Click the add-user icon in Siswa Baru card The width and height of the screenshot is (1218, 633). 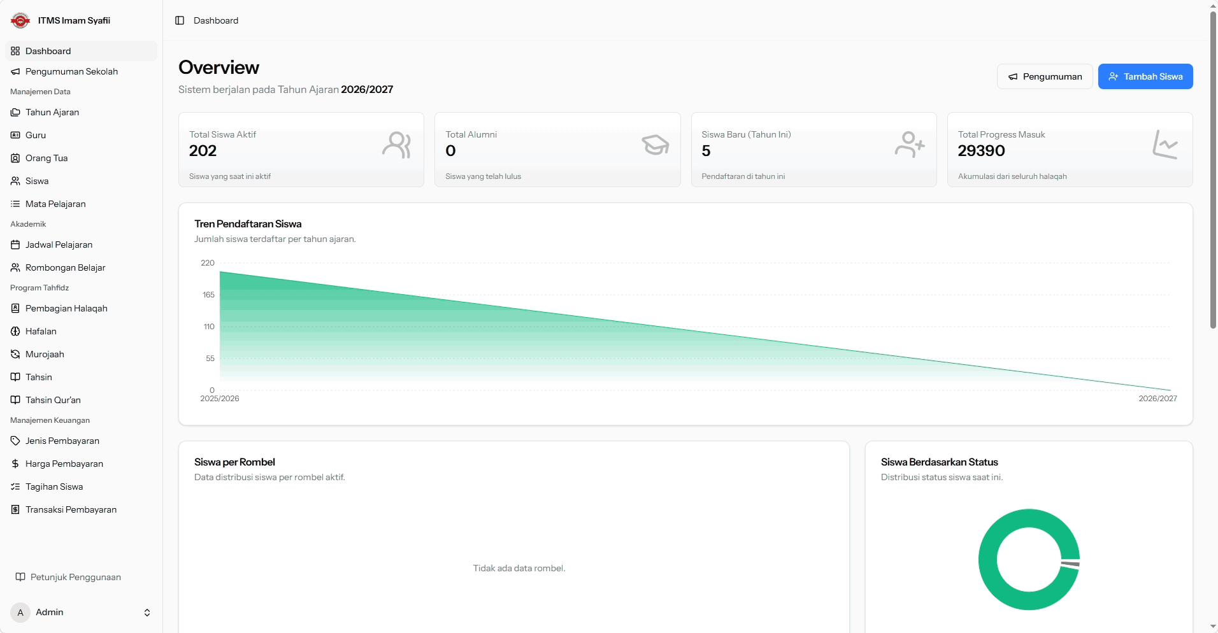(x=910, y=145)
